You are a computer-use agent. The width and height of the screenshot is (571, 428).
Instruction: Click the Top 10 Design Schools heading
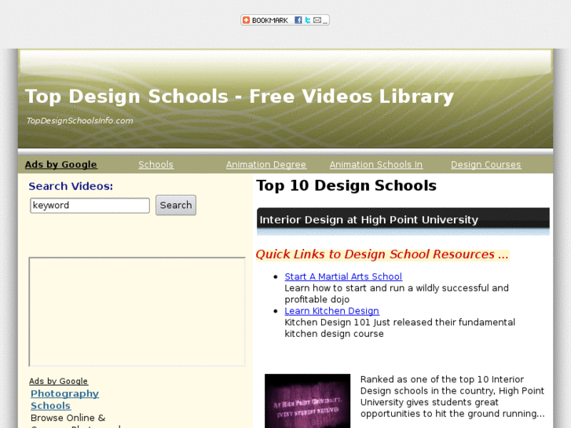346,185
